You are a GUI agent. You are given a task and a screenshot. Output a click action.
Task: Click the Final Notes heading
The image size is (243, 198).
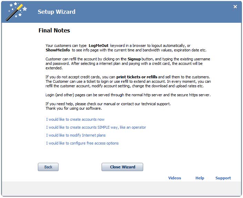tap(54, 30)
